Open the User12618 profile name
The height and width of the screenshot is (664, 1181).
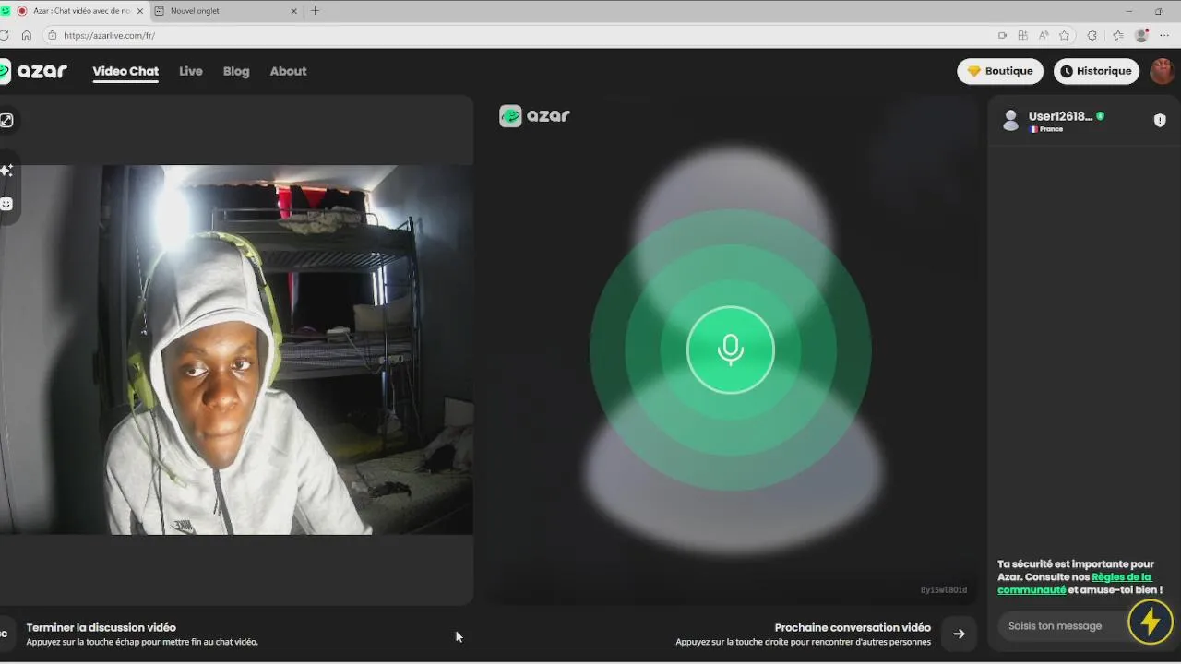pos(1060,116)
